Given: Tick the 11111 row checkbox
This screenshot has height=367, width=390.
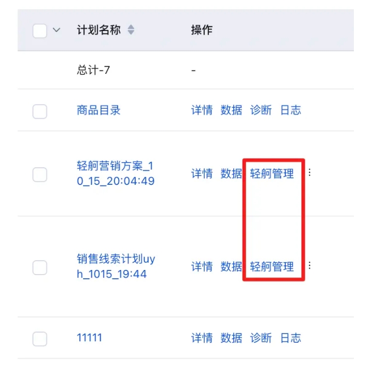Looking at the screenshot, I should click(x=40, y=339).
